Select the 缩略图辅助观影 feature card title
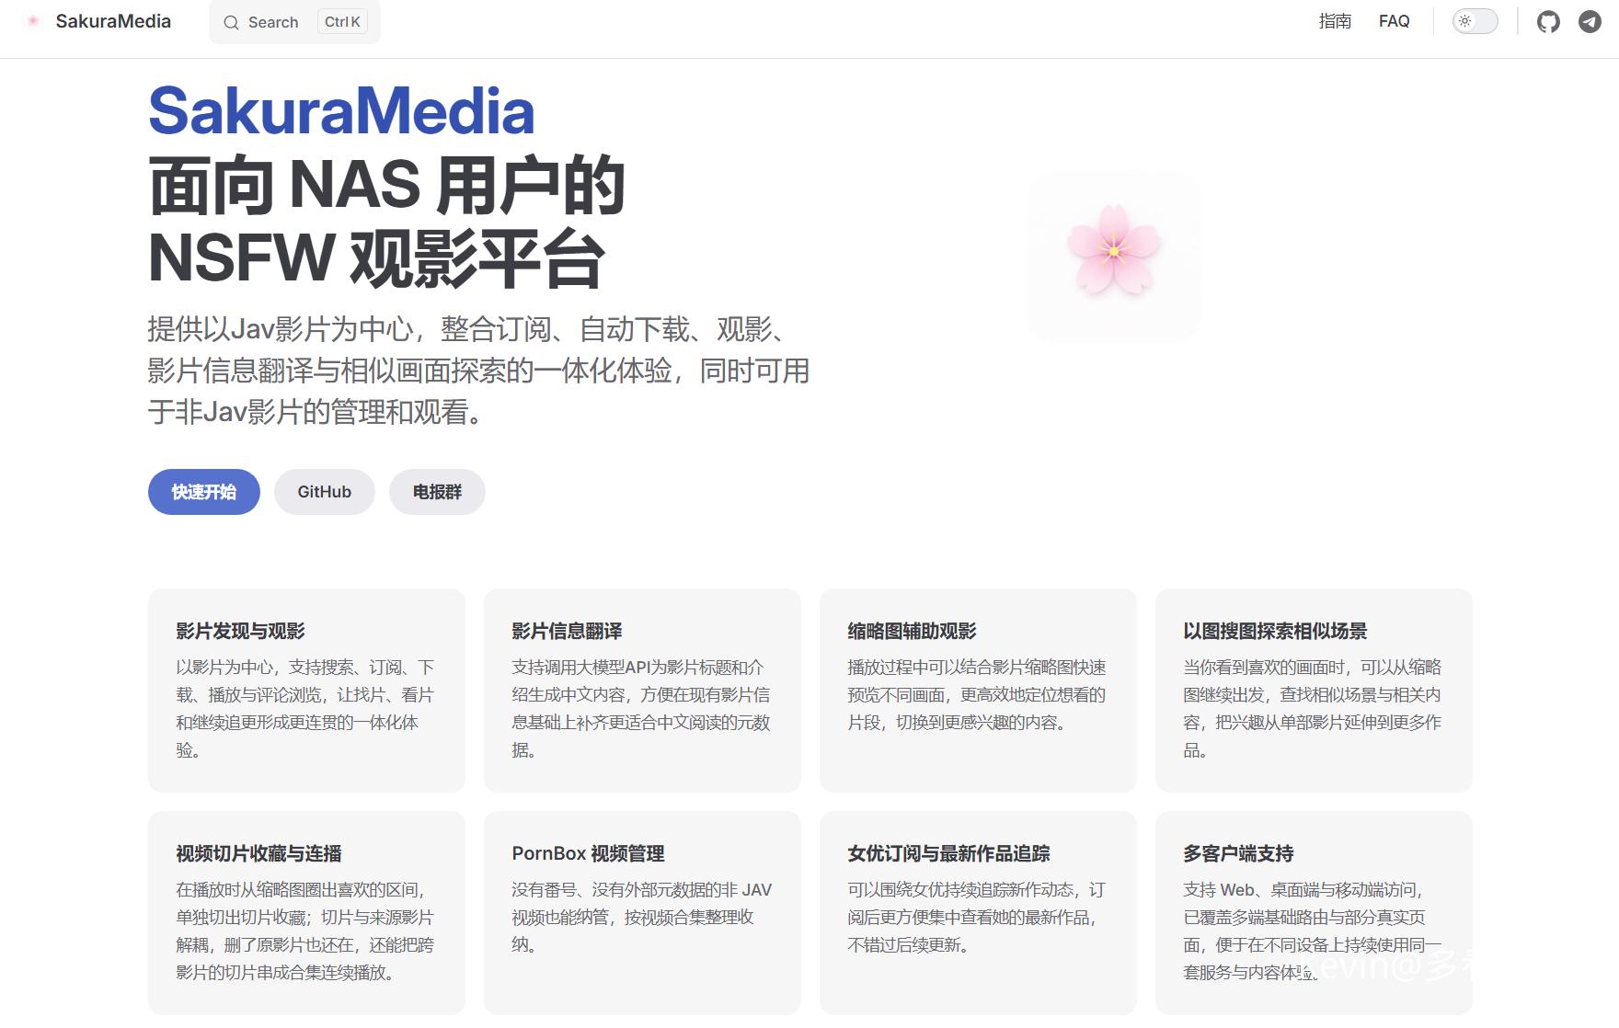1619x1028 pixels. [x=912, y=631]
